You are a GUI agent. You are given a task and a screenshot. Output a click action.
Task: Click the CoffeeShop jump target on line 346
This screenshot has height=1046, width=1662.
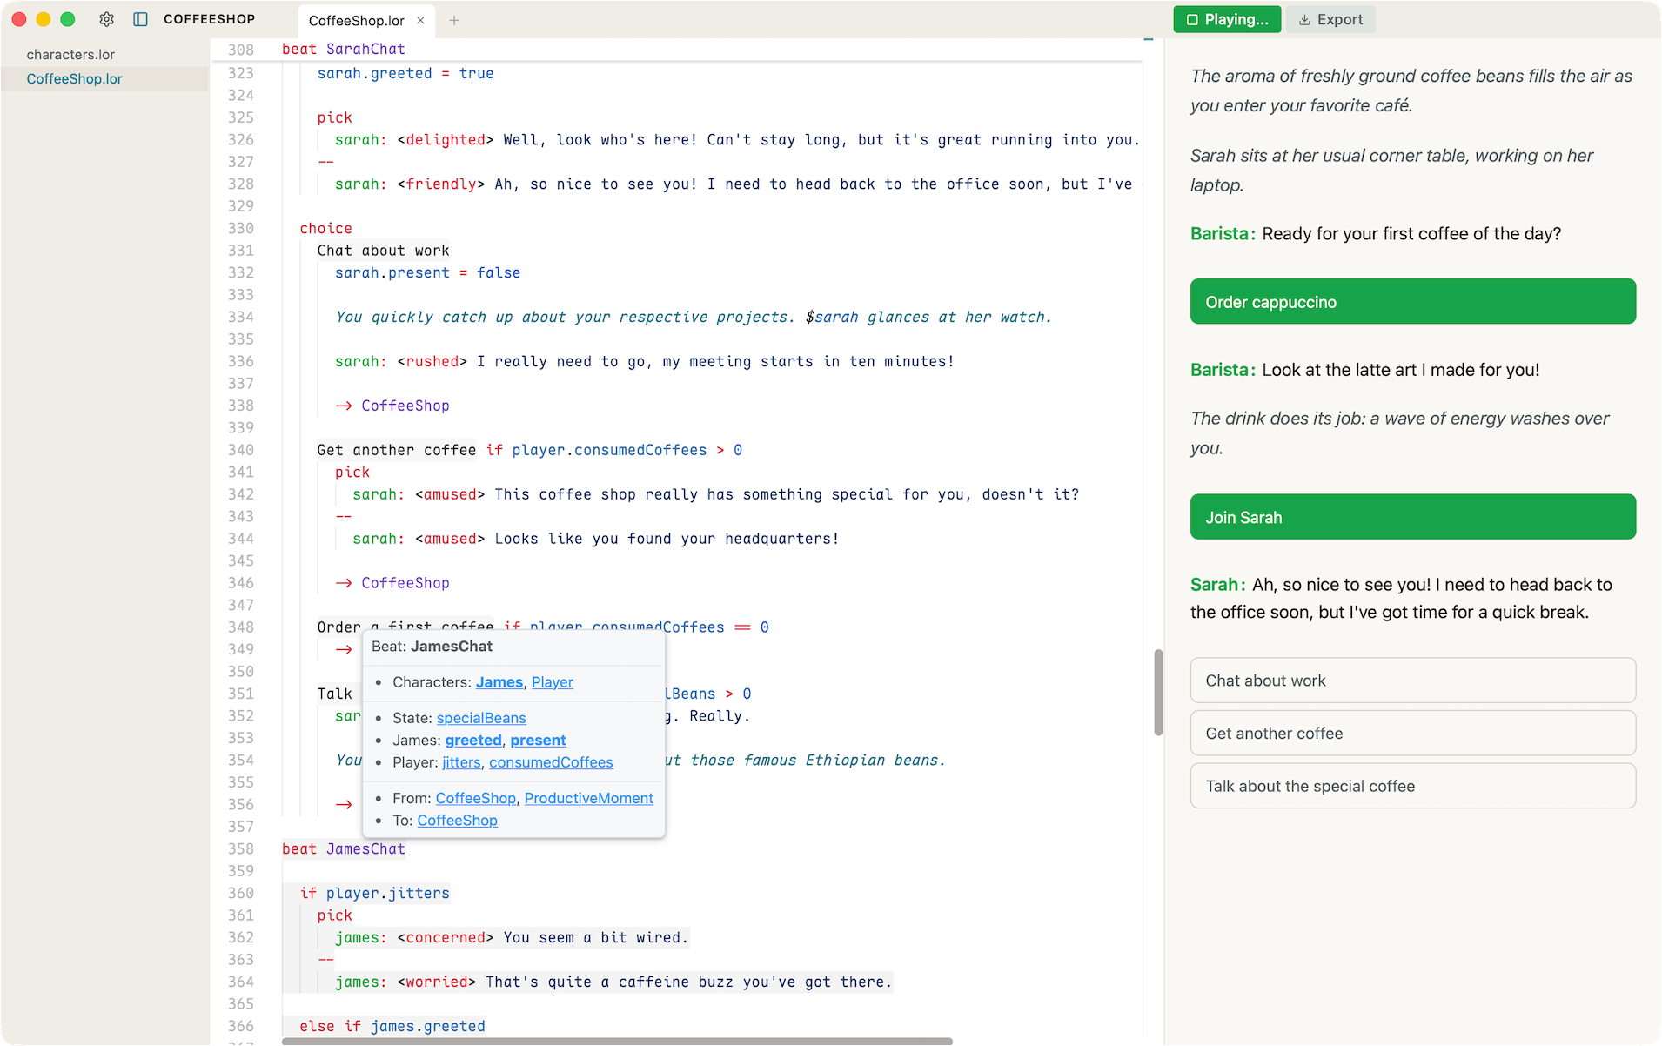(405, 583)
